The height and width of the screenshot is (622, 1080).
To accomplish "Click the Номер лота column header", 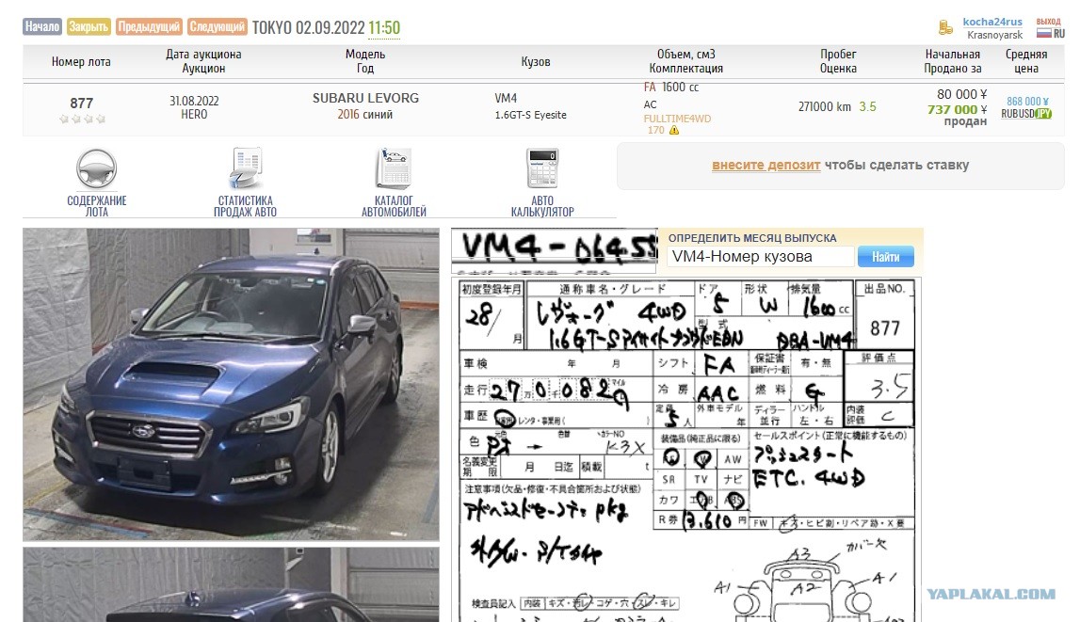I will pos(81,62).
